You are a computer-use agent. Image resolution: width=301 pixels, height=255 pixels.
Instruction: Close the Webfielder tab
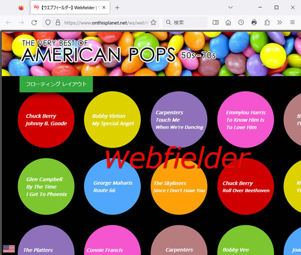point(104,7)
